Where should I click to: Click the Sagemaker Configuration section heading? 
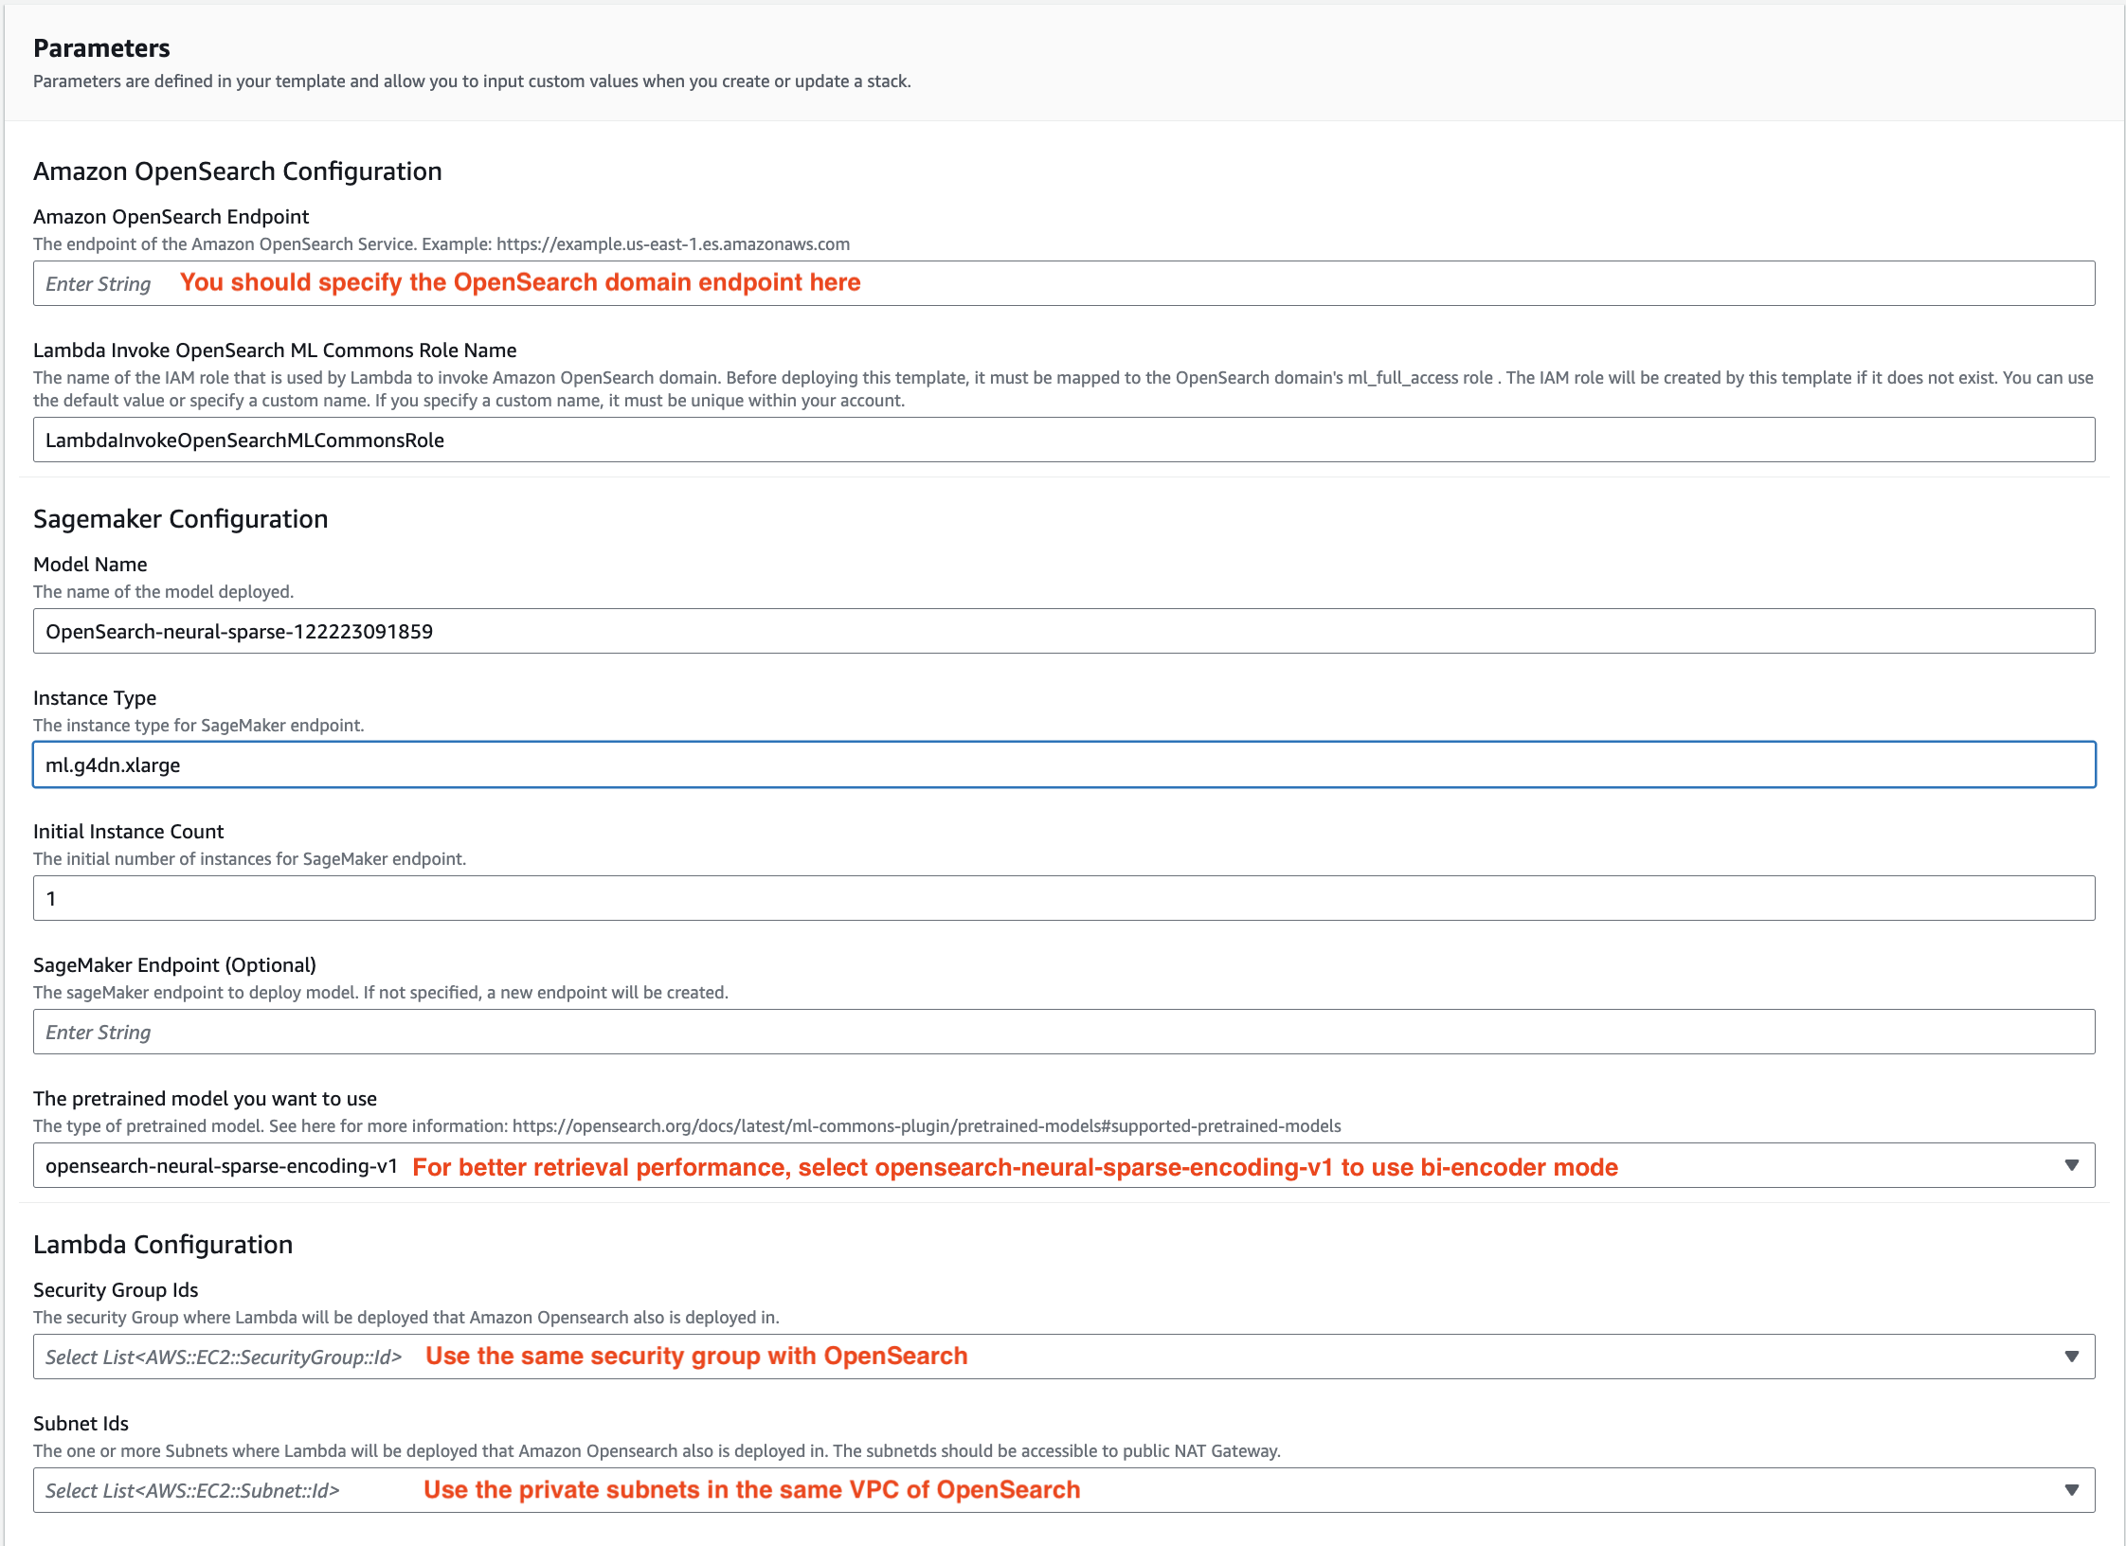point(180,519)
